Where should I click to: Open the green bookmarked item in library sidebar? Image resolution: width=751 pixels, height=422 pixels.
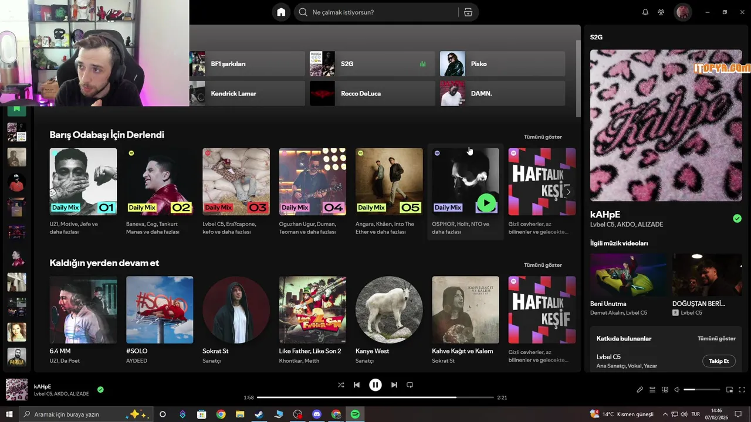tap(16, 110)
